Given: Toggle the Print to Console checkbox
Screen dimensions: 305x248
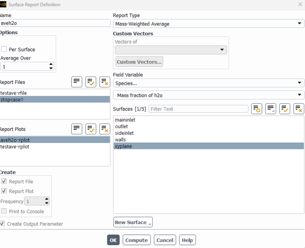Looking at the screenshot, I should coord(4,211).
